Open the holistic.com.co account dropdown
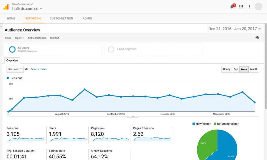This screenshot has height=160, width=267. tap(27, 9)
